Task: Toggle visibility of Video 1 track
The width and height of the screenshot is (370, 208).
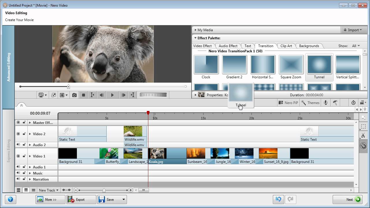Action: pos(18,156)
